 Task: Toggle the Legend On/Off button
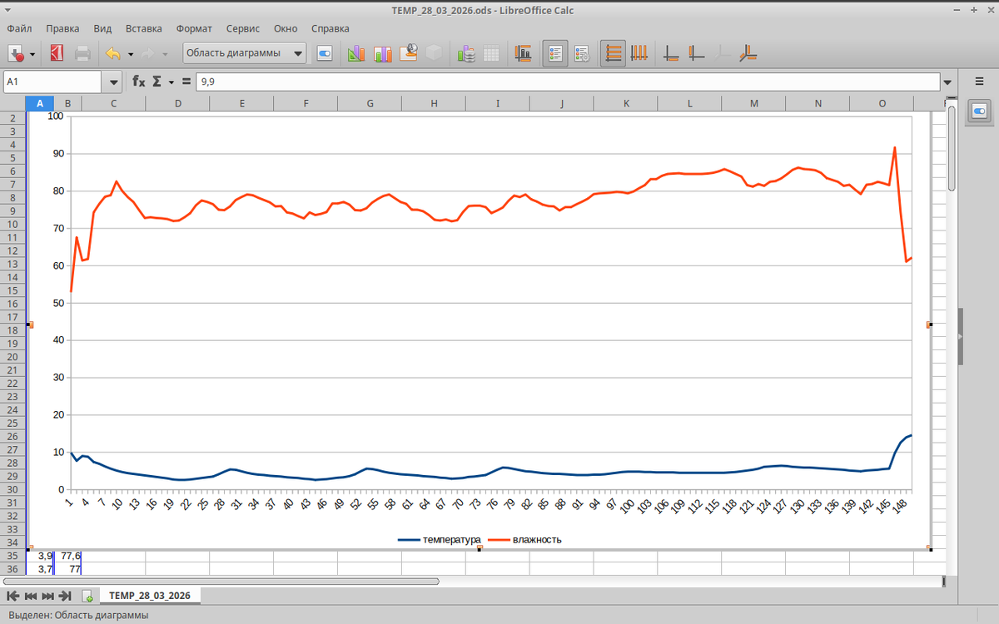click(x=555, y=54)
